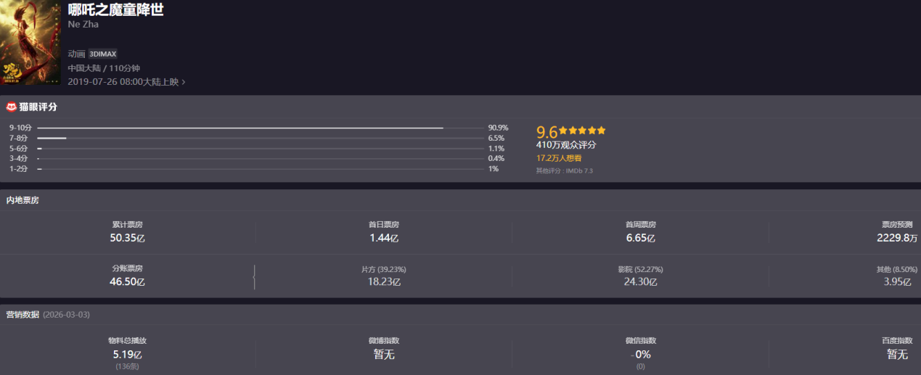Select the 首日票房 1.44亿 cell

(383, 232)
